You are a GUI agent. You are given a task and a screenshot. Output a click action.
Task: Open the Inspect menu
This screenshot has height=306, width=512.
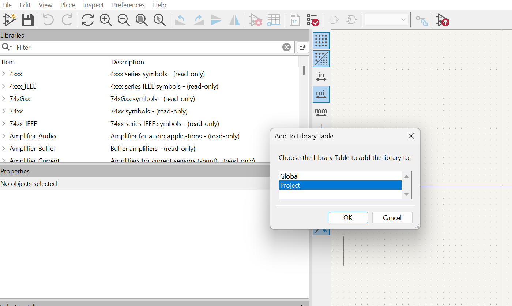[93, 5]
